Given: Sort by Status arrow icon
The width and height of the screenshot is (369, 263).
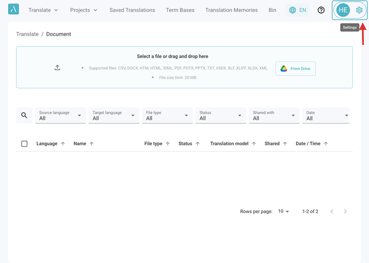Looking at the screenshot, I should [x=198, y=144].
